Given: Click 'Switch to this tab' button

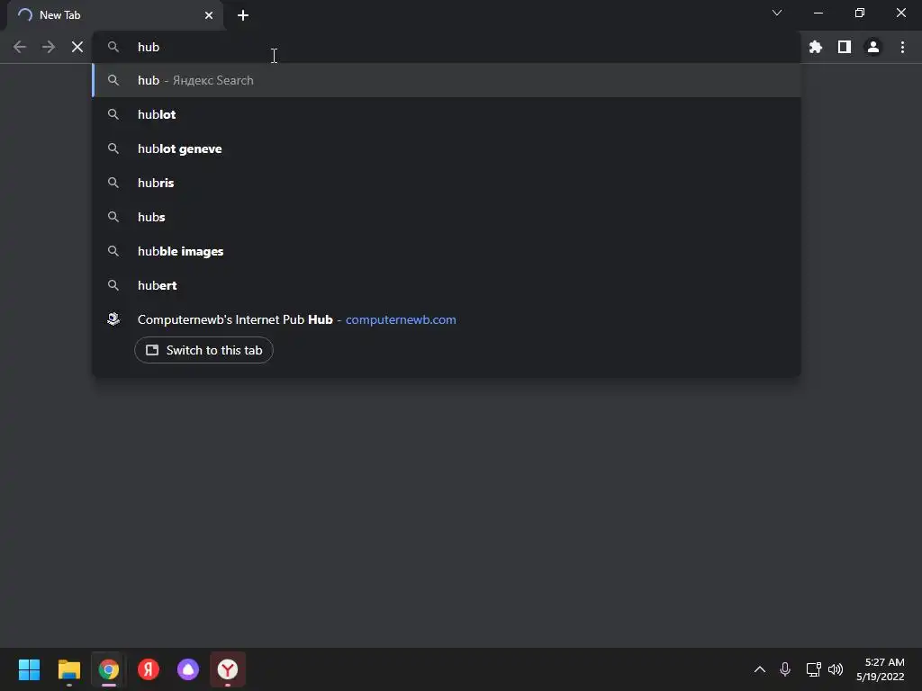Looking at the screenshot, I should tap(203, 350).
